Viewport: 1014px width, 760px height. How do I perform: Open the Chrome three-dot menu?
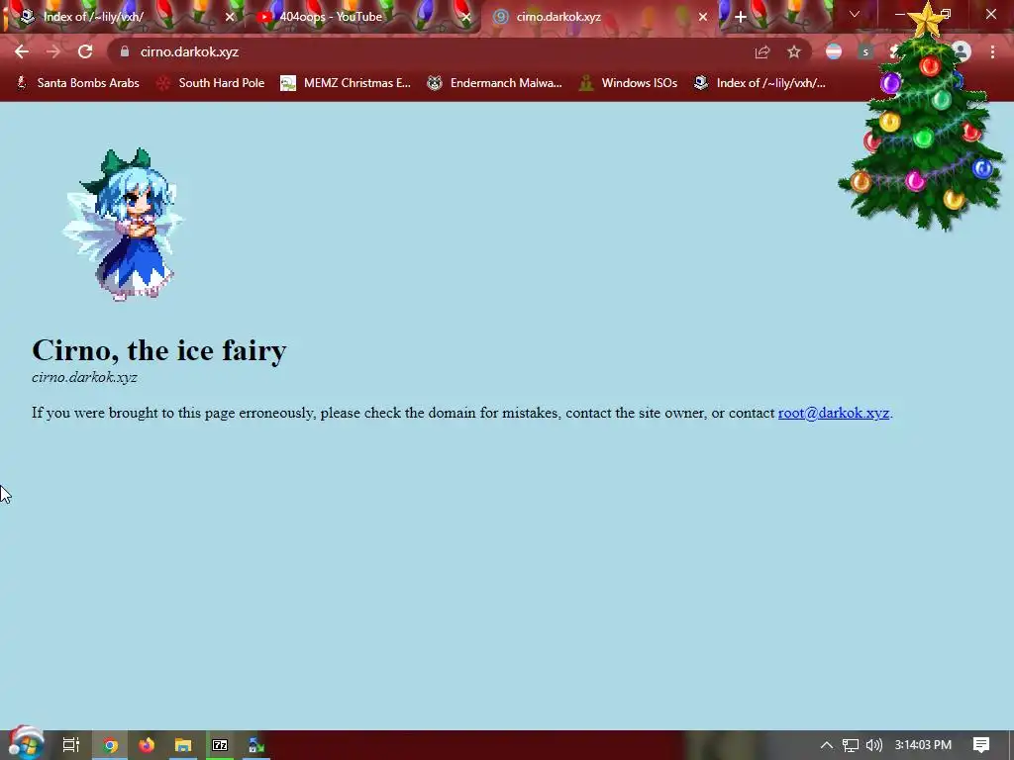(992, 51)
